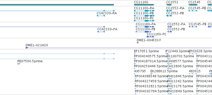Click the RP004388348.5prime EST label
Viewport: 212px width, 95px height.
pyautogui.click(x=151, y=76)
